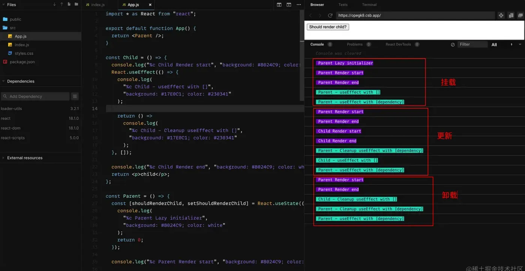Select the loader-utils dependency
The height and width of the screenshot is (271, 525).
40,109
